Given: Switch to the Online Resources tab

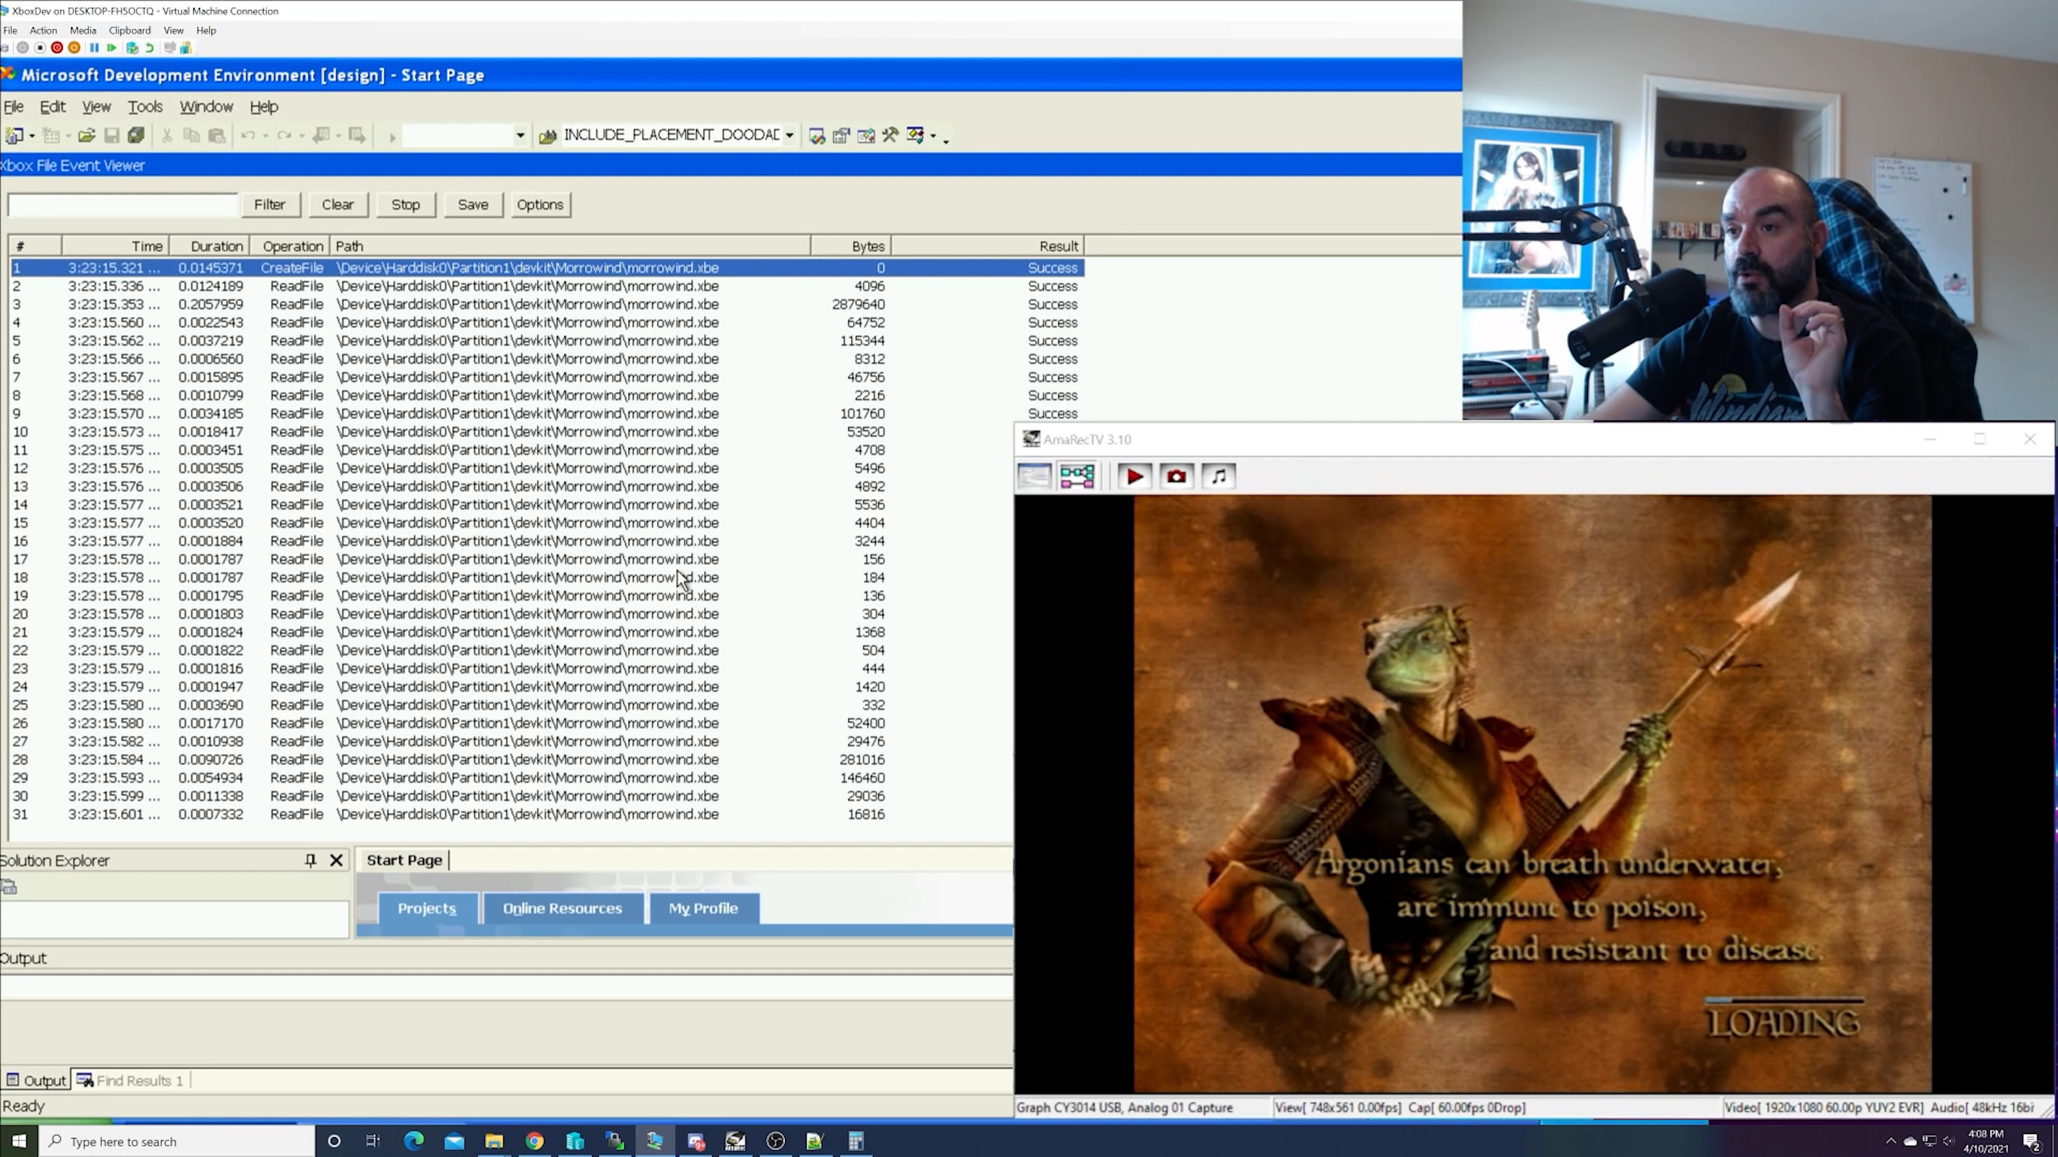Looking at the screenshot, I should pos(562,908).
